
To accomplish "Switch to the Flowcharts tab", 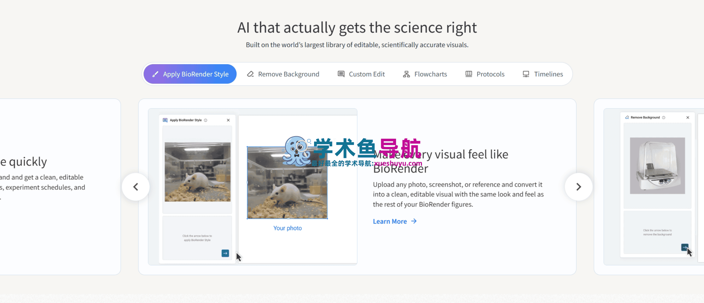I will 425,74.
